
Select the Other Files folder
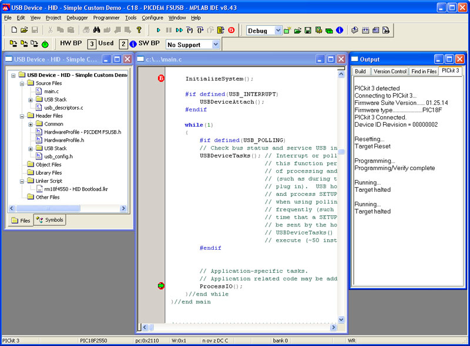48,197
